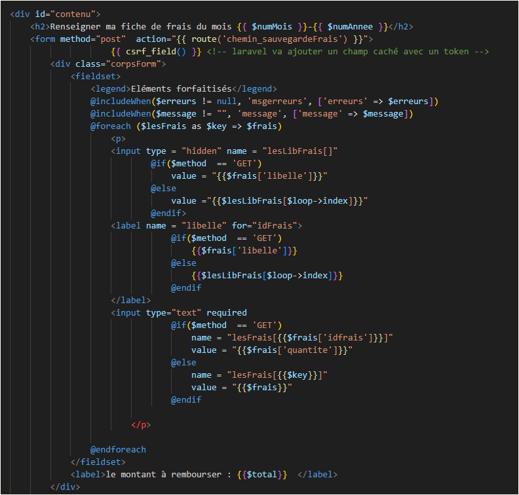Click the @foreach directive
This screenshot has width=519, height=495.
point(111,126)
